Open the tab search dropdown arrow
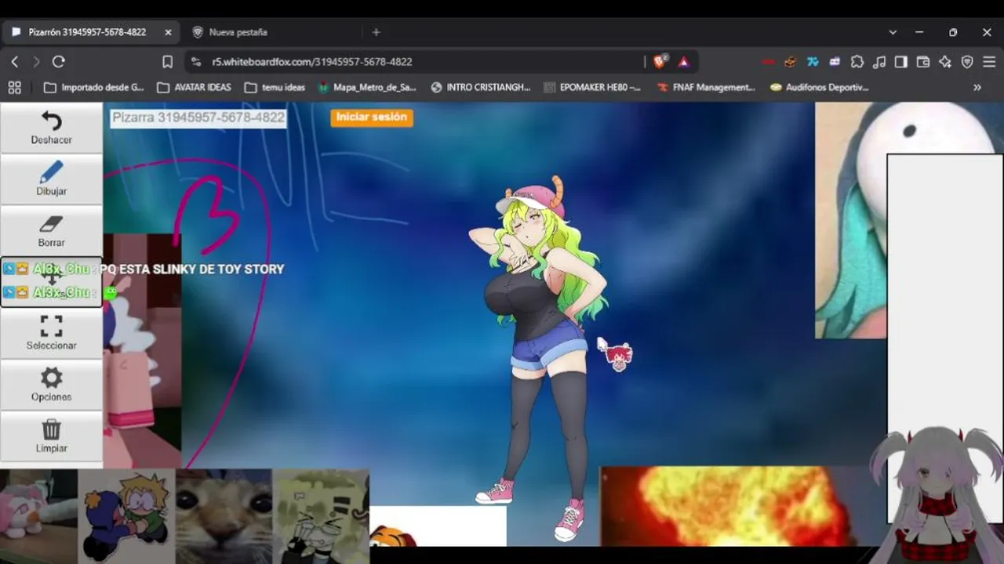 tap(893, 32)
